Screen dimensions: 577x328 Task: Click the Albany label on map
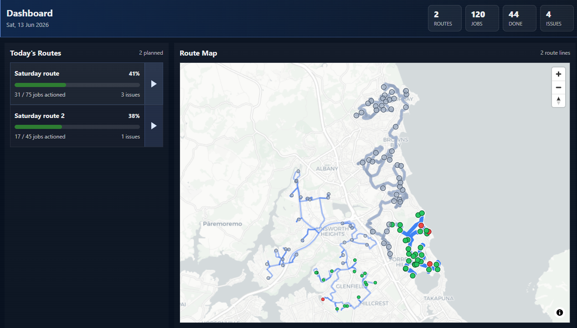[x=327, y=169]
